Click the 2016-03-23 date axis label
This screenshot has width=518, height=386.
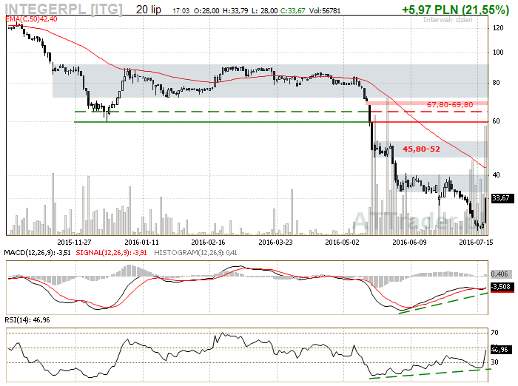pyautogui.click(x=275, y=242)
